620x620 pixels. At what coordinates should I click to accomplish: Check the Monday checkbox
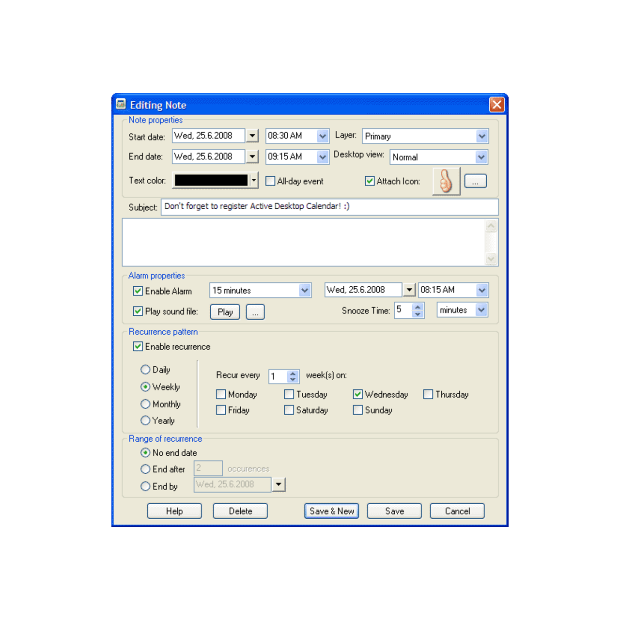point(221,394)
